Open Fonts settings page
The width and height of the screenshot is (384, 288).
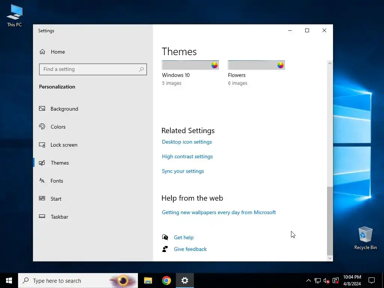coord(57,181)
